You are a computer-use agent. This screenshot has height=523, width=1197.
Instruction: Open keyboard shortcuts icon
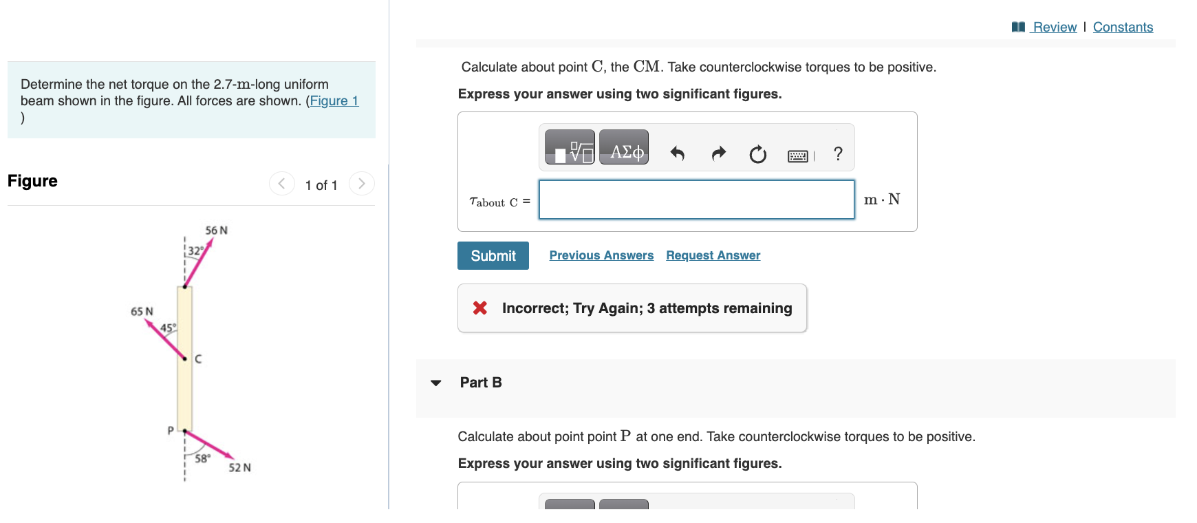click(799, 156)
